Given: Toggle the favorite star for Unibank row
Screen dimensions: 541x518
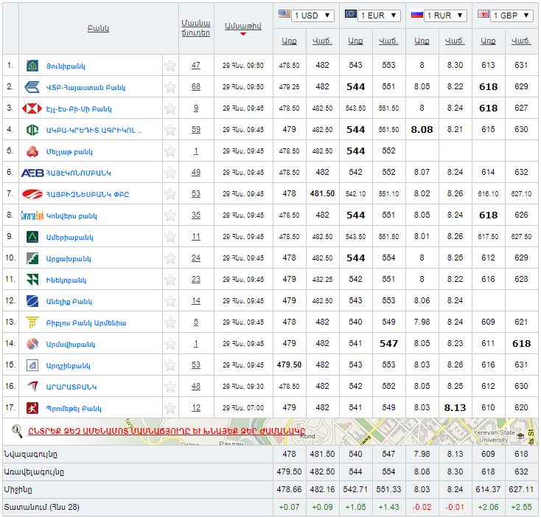Looking at the screenshot, I should tap(170, 66).
